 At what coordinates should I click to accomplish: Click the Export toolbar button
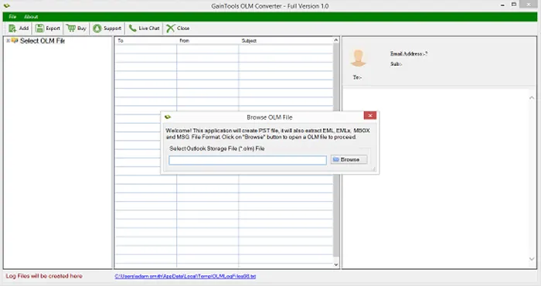click(x=48, y=29)
